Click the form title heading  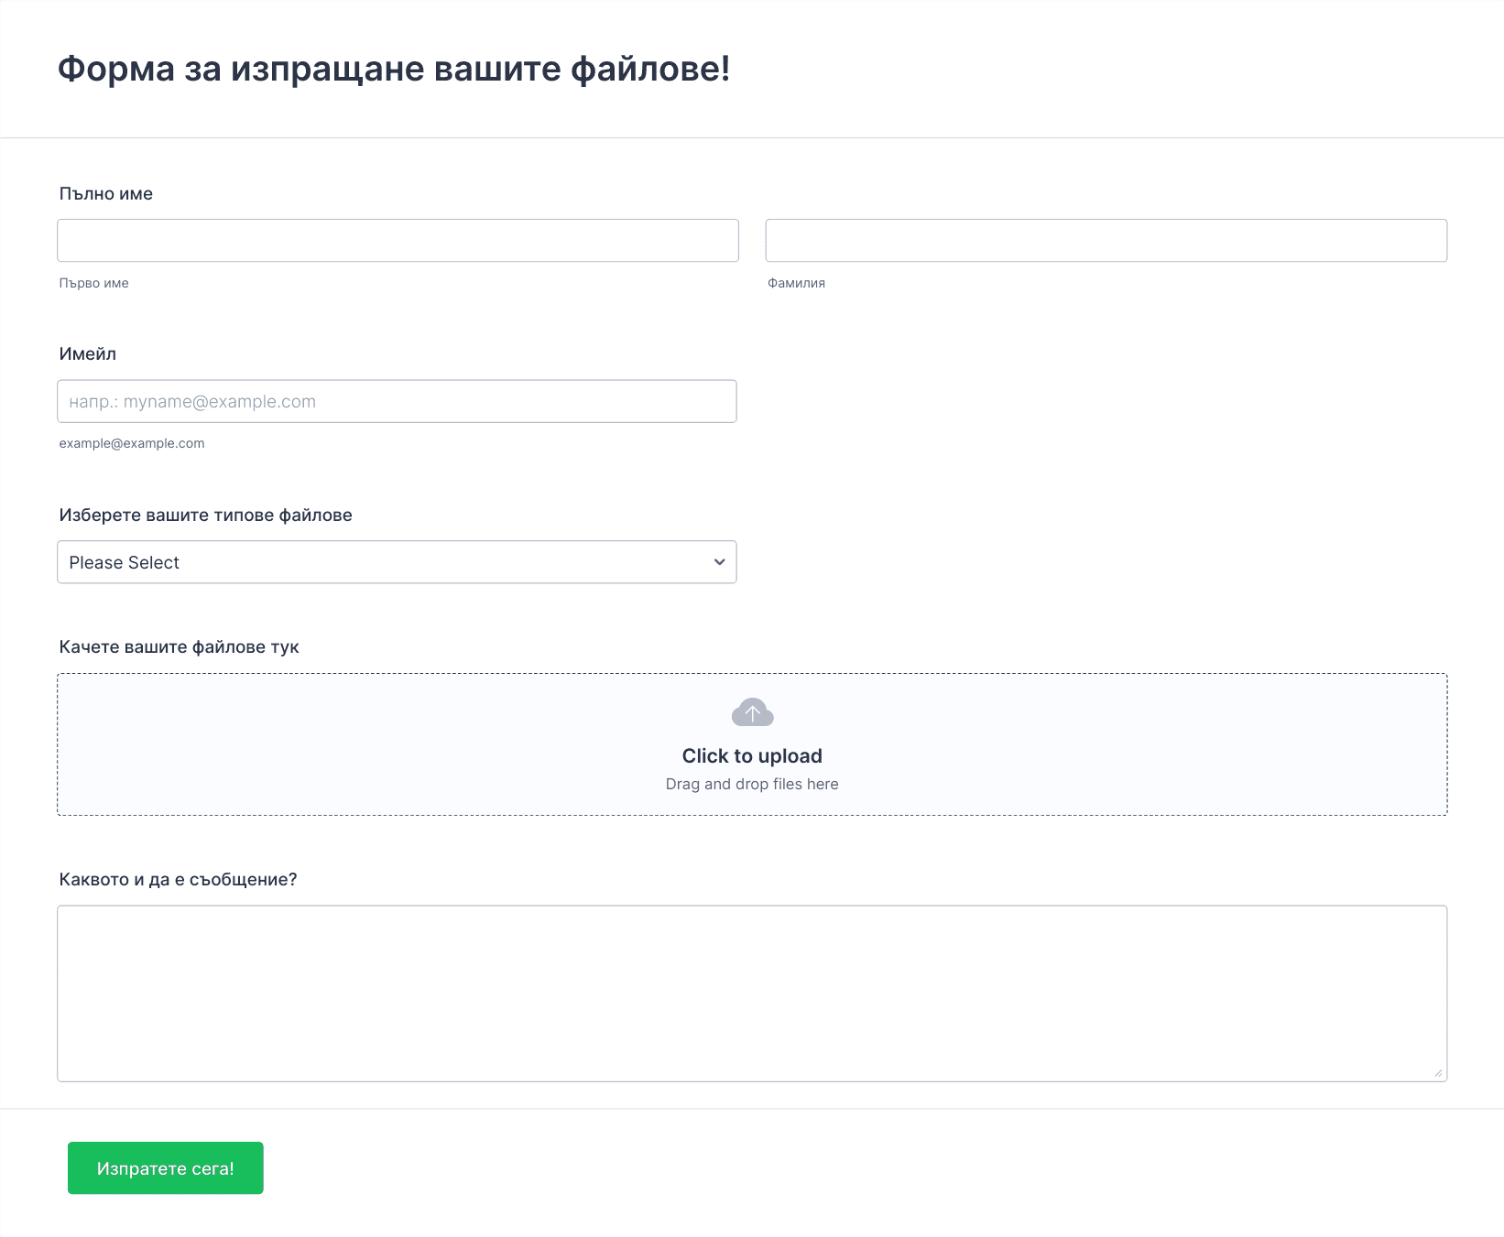(394, 69)
